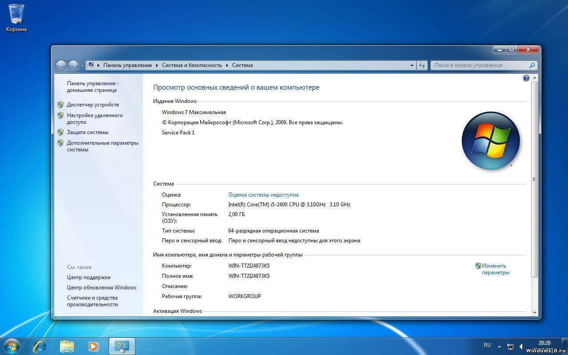Open 'Защита системы' link
568x355 pixels.
pyautogui.click(x=87, y=132)
